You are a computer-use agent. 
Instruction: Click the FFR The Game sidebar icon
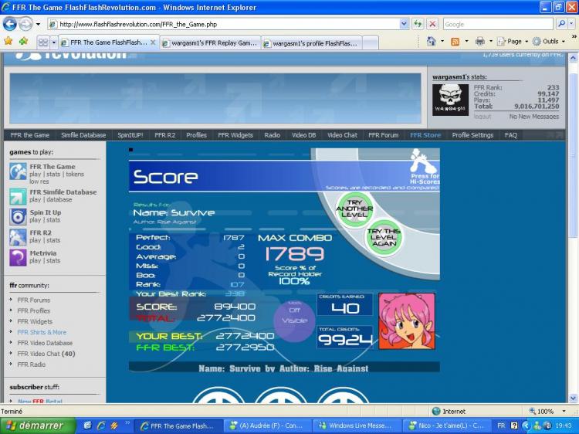pos(18,171)
